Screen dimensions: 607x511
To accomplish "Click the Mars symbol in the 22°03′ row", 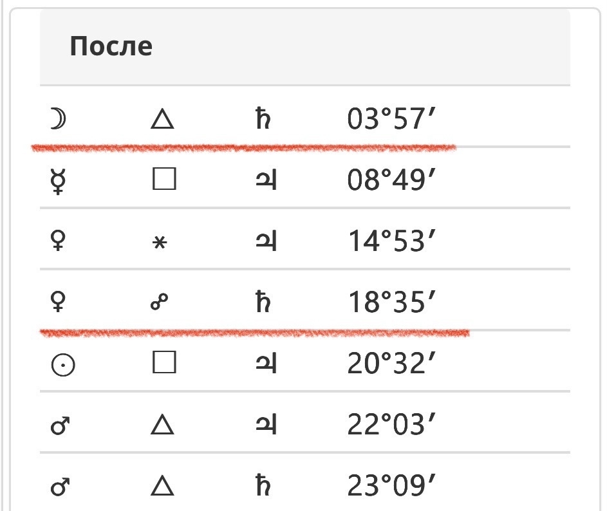I will (x=61, y=425).
